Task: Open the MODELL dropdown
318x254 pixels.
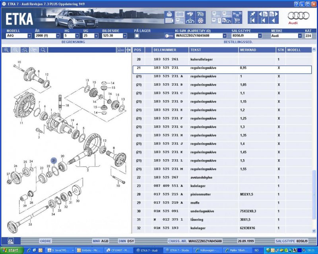Action: (x=29, y=36)
